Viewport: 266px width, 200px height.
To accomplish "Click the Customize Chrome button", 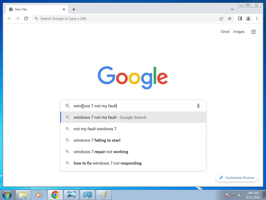I will [x=237, y=178].
